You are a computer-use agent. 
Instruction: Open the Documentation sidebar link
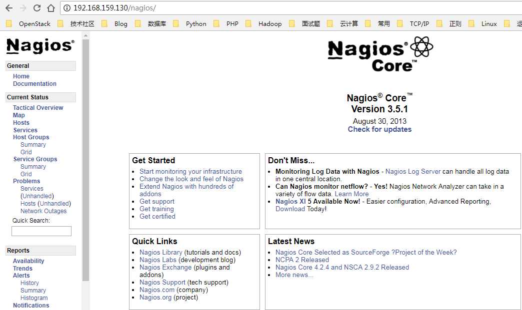[34, 84]
